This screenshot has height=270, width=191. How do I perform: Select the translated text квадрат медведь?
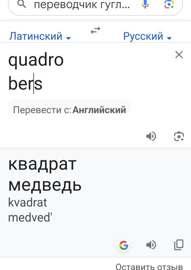45,175
